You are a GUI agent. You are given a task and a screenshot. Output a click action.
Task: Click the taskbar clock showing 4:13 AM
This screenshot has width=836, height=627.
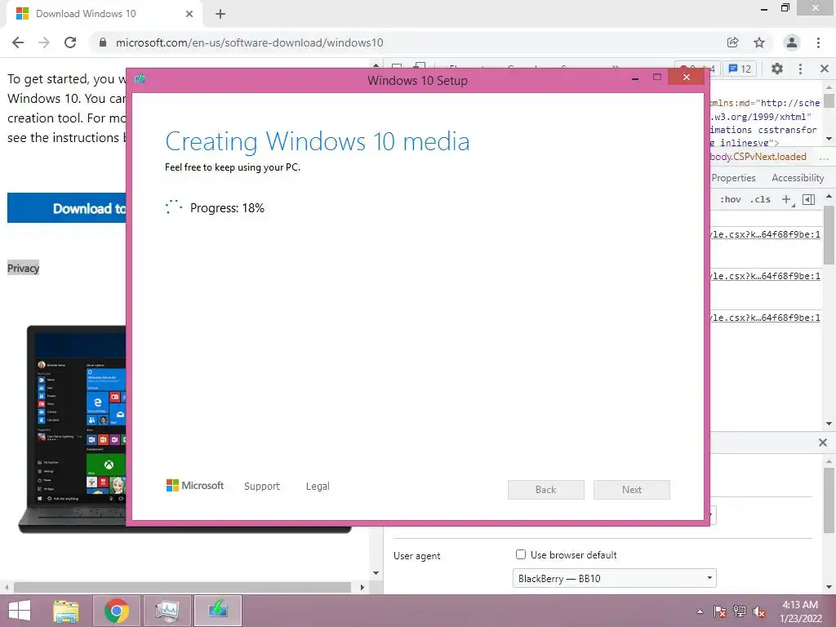click(800, 611)
